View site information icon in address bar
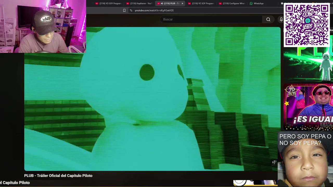The width and height of the screenshot is (333, 187). click(x=131, y=10)
